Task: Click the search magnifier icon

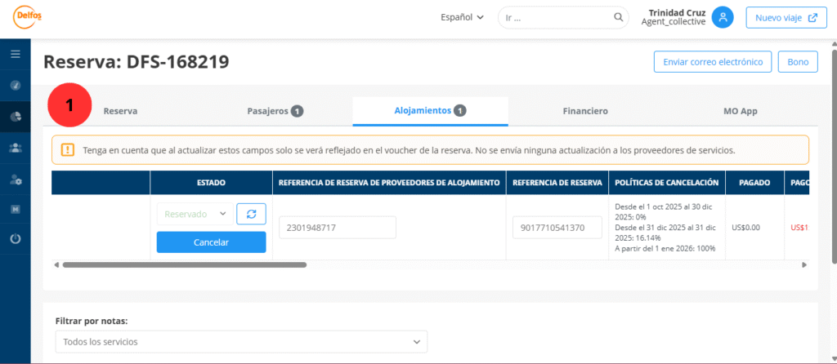Action: [x=619, y=17]
